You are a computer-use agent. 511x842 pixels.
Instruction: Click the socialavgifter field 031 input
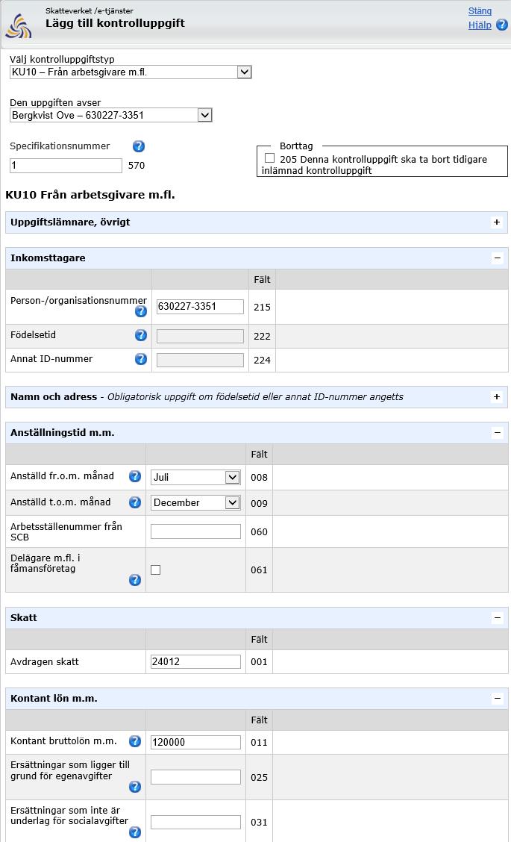point(195,822)
